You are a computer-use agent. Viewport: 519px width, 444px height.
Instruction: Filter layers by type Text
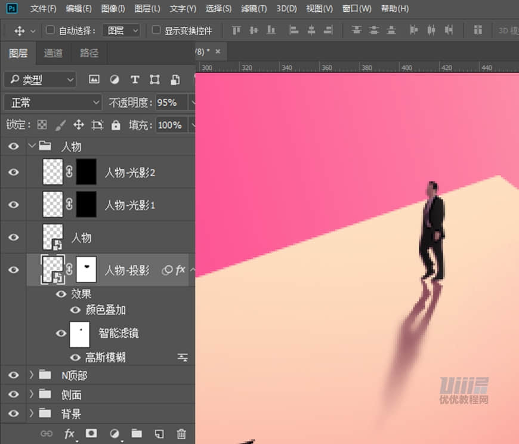pyautogui.click(x=135, y=79)
